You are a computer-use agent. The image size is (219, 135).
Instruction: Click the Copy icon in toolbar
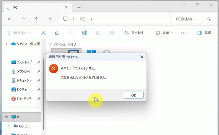[x=57, y=33]
